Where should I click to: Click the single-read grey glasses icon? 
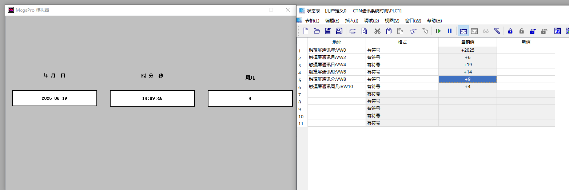tap(486, 31)
